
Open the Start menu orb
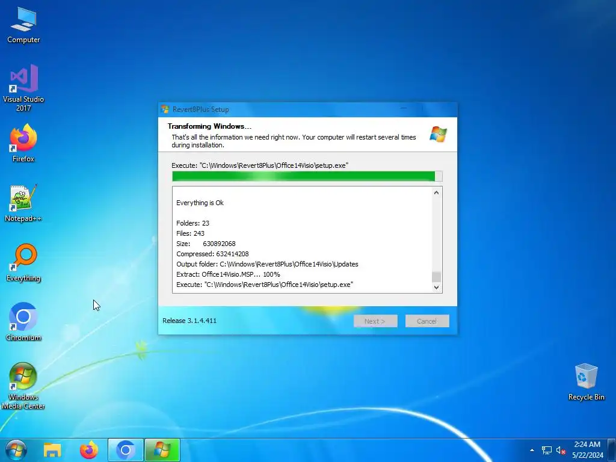(x=16, y=450)
